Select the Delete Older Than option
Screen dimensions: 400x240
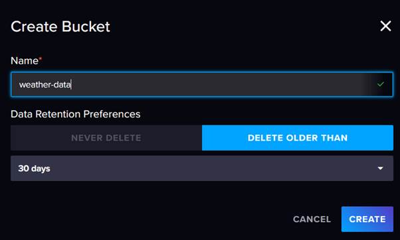coord(298,138)
